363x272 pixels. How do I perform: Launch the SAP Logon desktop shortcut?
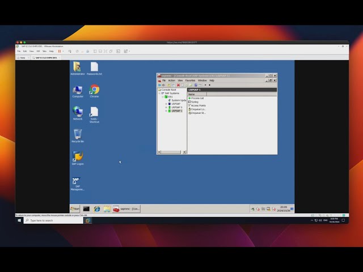[78, 158]
